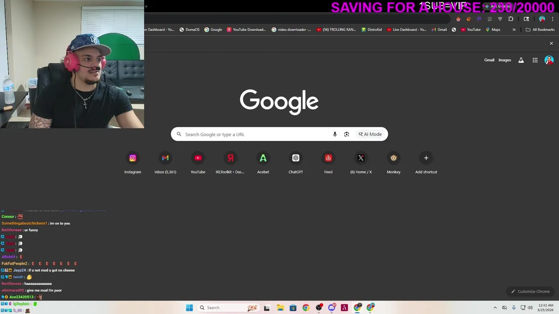Expand the hidden bookmarks overflow chevron
The width and height of the screenshot is (559, 314).
pyautogui.click(x=514, y=30)
